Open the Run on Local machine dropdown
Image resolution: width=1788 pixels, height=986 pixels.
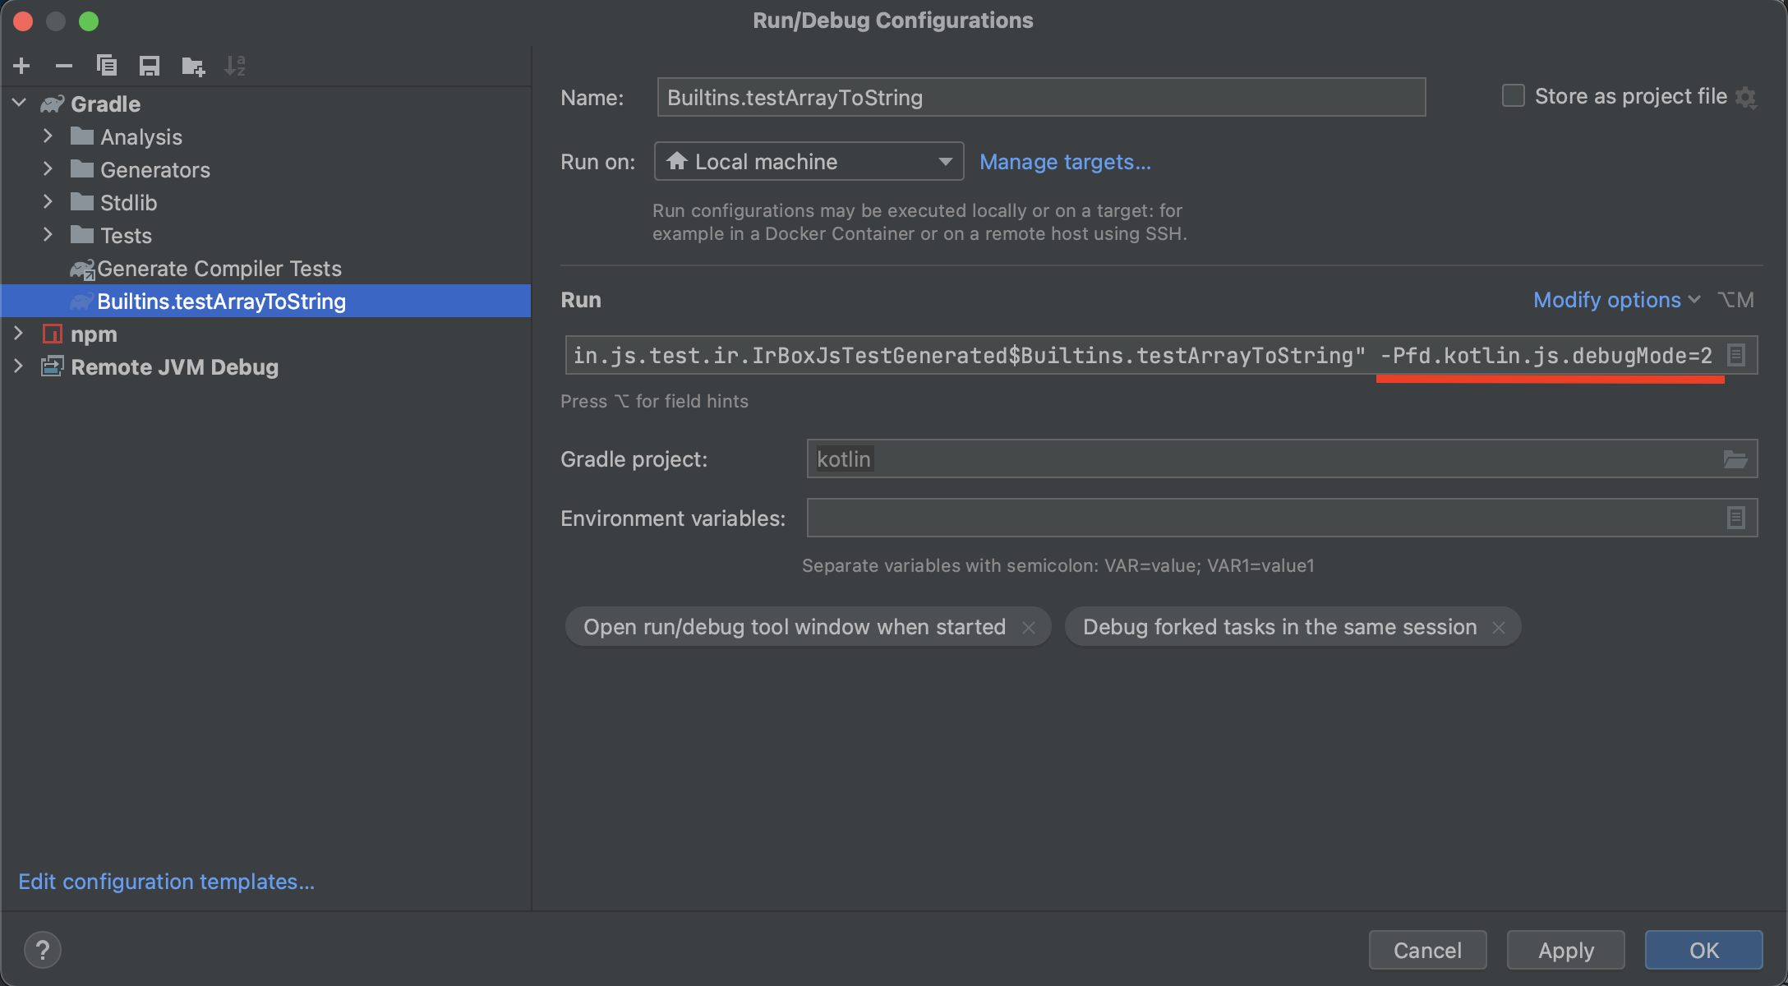pyautogui.click(x=809, y=162)
